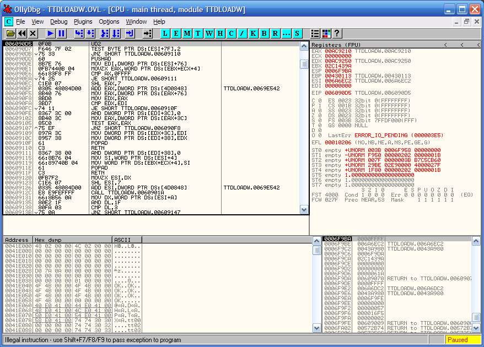Viewport: 484px width, 347px height.
Task: Click the Go to address arrow icon
Action: click(148, 33)
